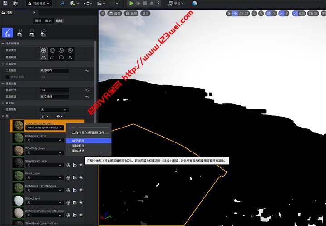Select the 平整 flatten tool
Image resolution: width=326 pixels, height=226 pixels.
[32, 32]
